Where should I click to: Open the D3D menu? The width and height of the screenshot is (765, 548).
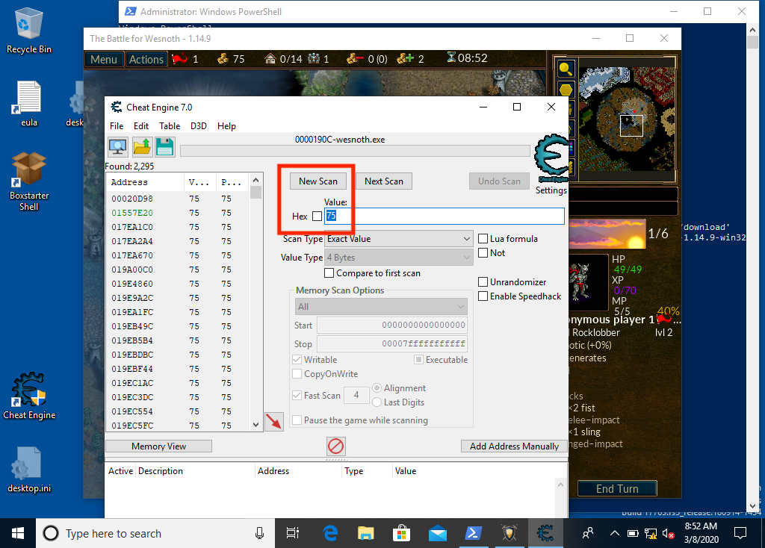click(x=199, y=125)
